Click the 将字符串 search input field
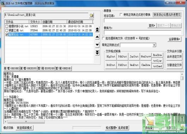187x134 pixels. pos(143,20)
